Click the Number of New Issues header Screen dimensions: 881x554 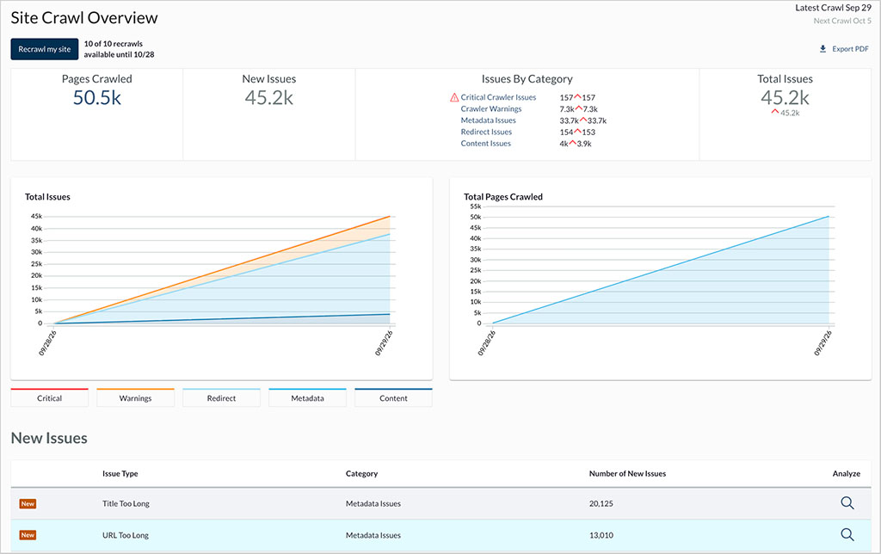(x=627, y=474)
